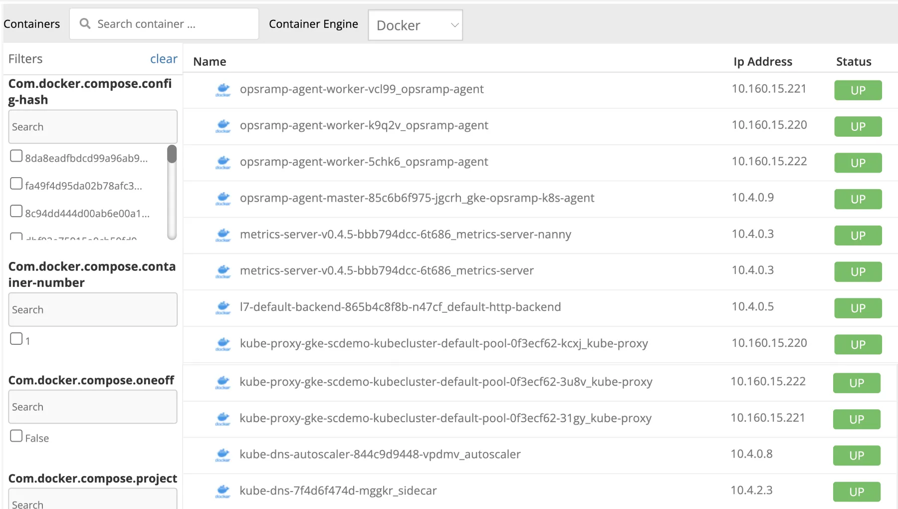Click Docker icon for kube-proxy kcxj row
Viewport: 898px width, 509px height.
223,344
